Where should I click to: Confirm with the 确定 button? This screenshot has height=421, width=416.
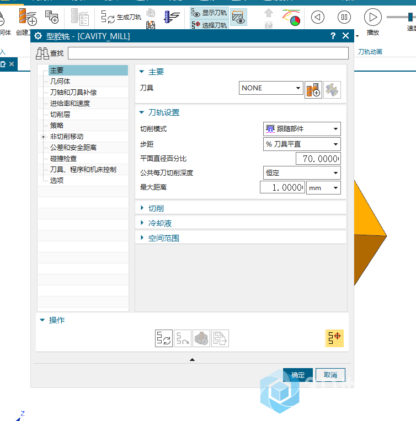[298, 375]
